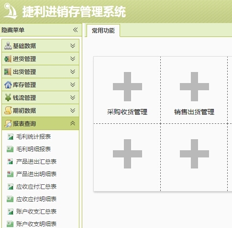The width and height of the screenshot is (232, 228).
Task: Click the 期初数据 menu label
Action: [24, 111]
